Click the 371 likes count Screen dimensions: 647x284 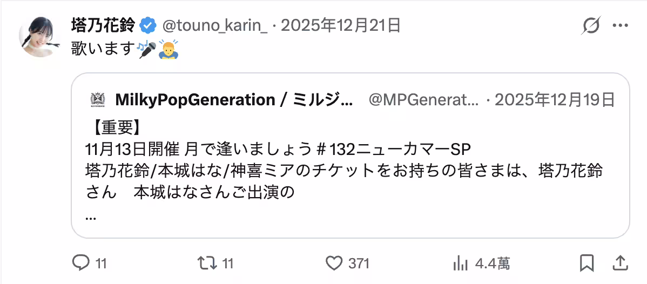coord(359,263)
